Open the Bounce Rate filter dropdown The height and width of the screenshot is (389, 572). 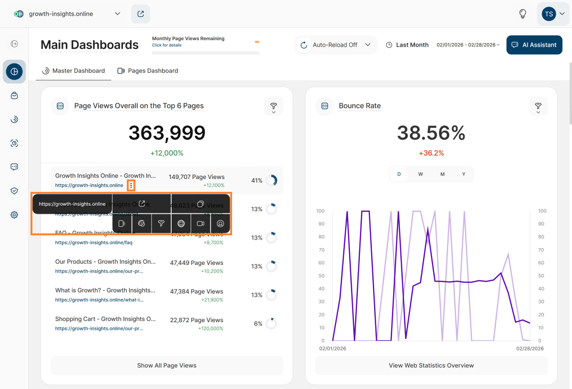pos(538,106)
